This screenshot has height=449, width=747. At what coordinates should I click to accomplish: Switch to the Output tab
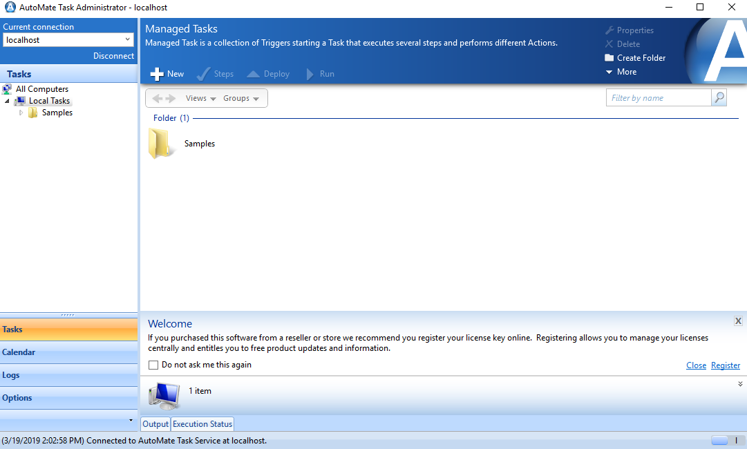(x=155, y=423)
